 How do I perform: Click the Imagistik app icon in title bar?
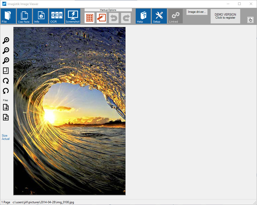(4, 4)
